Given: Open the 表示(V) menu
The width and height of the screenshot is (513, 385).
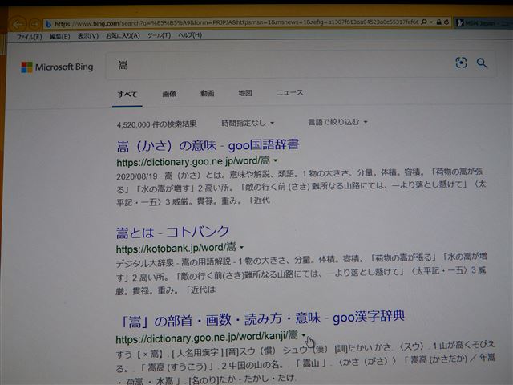Looking at the screenshot, I should point(87,36).
